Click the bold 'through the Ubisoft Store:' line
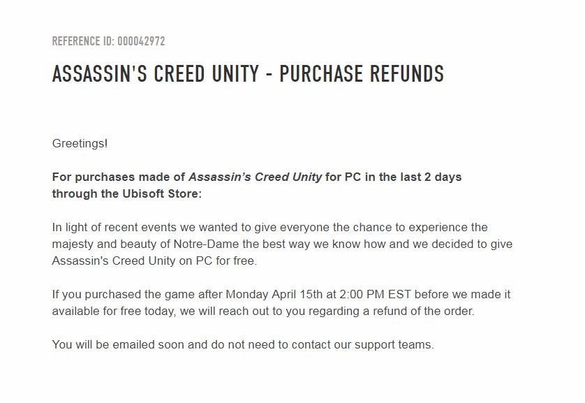The height and width of the screenshot is (403, 585). (x=126, y=194)
